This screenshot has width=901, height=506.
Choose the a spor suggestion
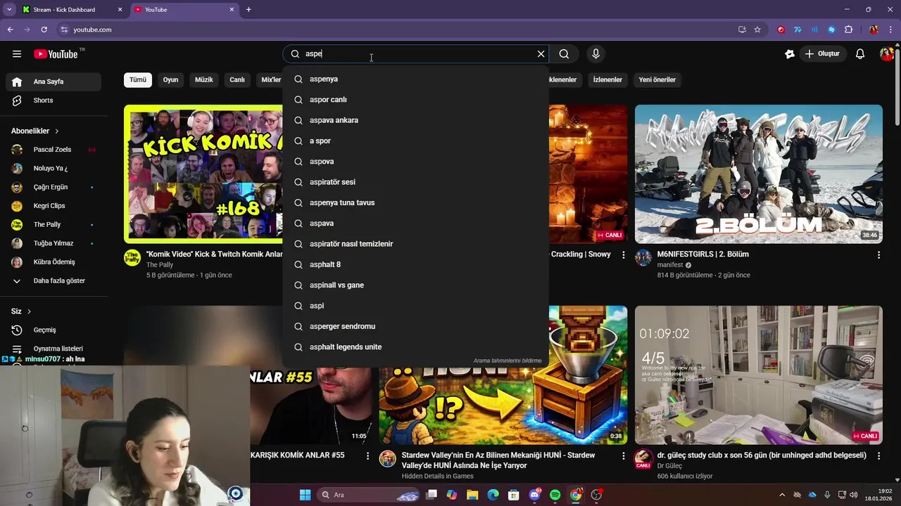click(416, 141)
